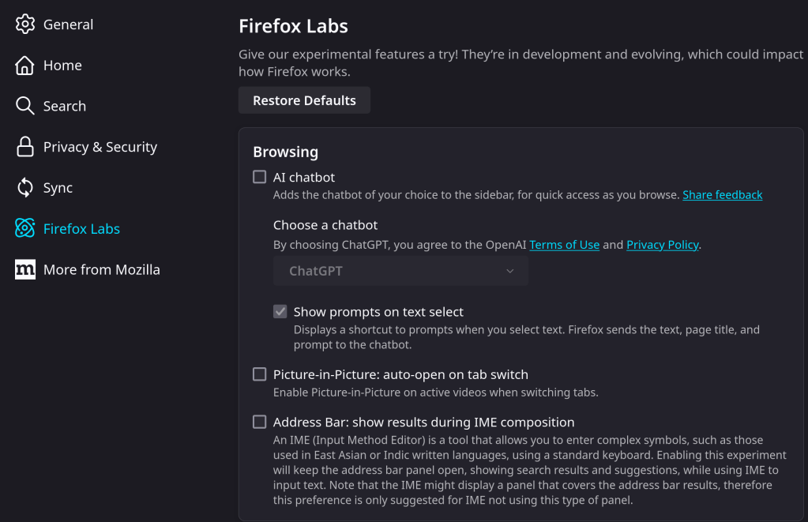Follow the OpenAI Privacy Policy link
The image size is (808, 522).
click(662, 245)
